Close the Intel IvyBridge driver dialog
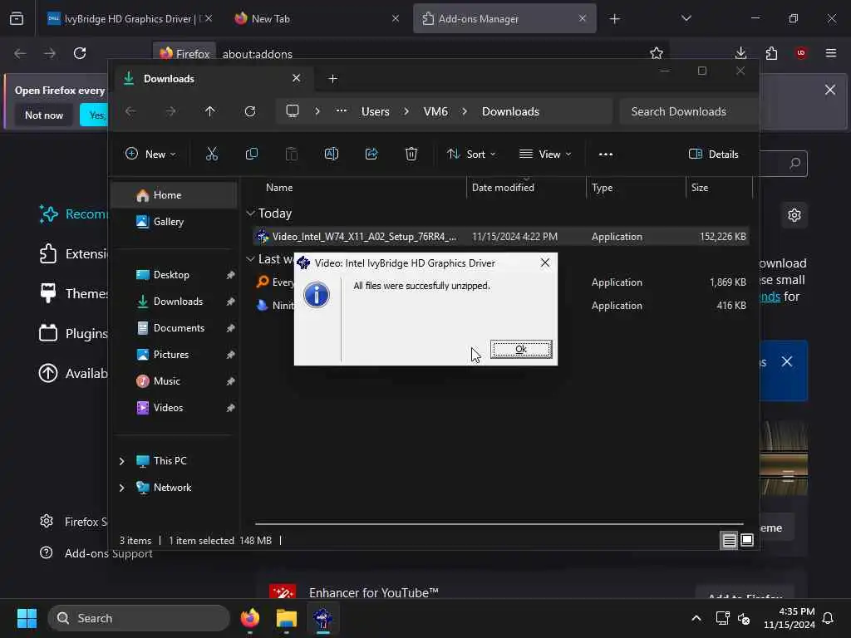 pyautogui.click(x=545, y=263)
